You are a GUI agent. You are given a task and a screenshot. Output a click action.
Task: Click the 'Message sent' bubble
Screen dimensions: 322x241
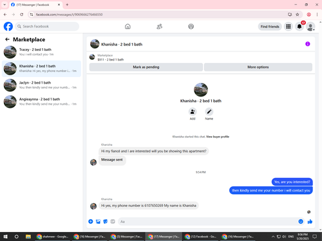(112, 160)
